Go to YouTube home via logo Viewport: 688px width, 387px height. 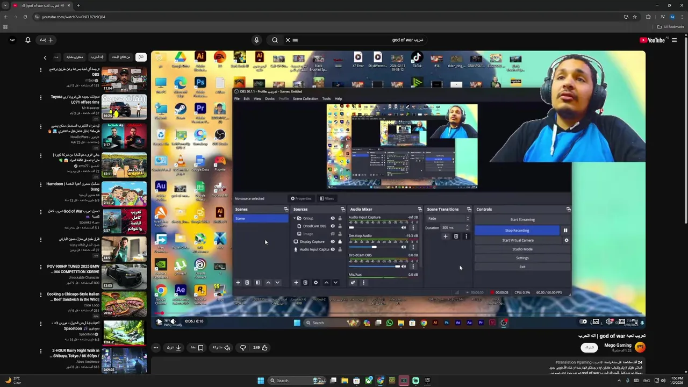(653, 40)
